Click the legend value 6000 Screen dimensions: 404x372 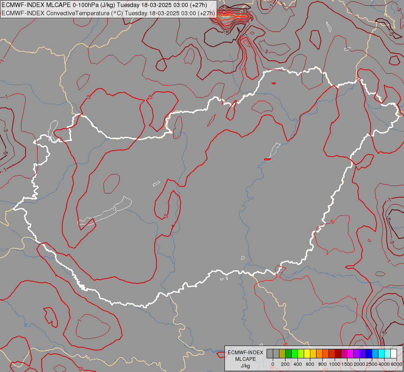pyautogui.click(x=397, y=364)
